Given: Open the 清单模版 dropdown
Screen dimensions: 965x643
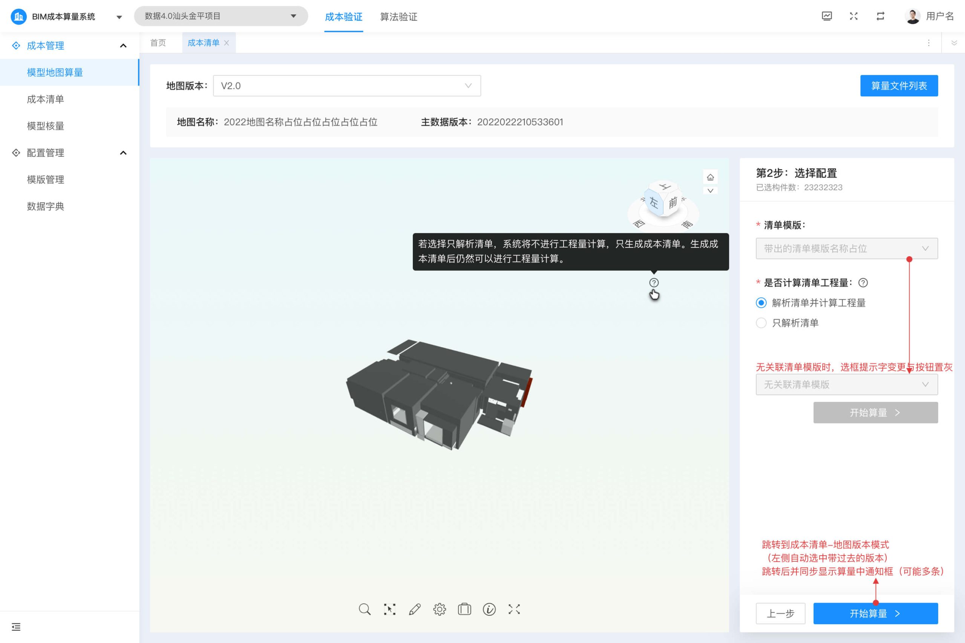Looking at the screenshot, I should (846, 249).
